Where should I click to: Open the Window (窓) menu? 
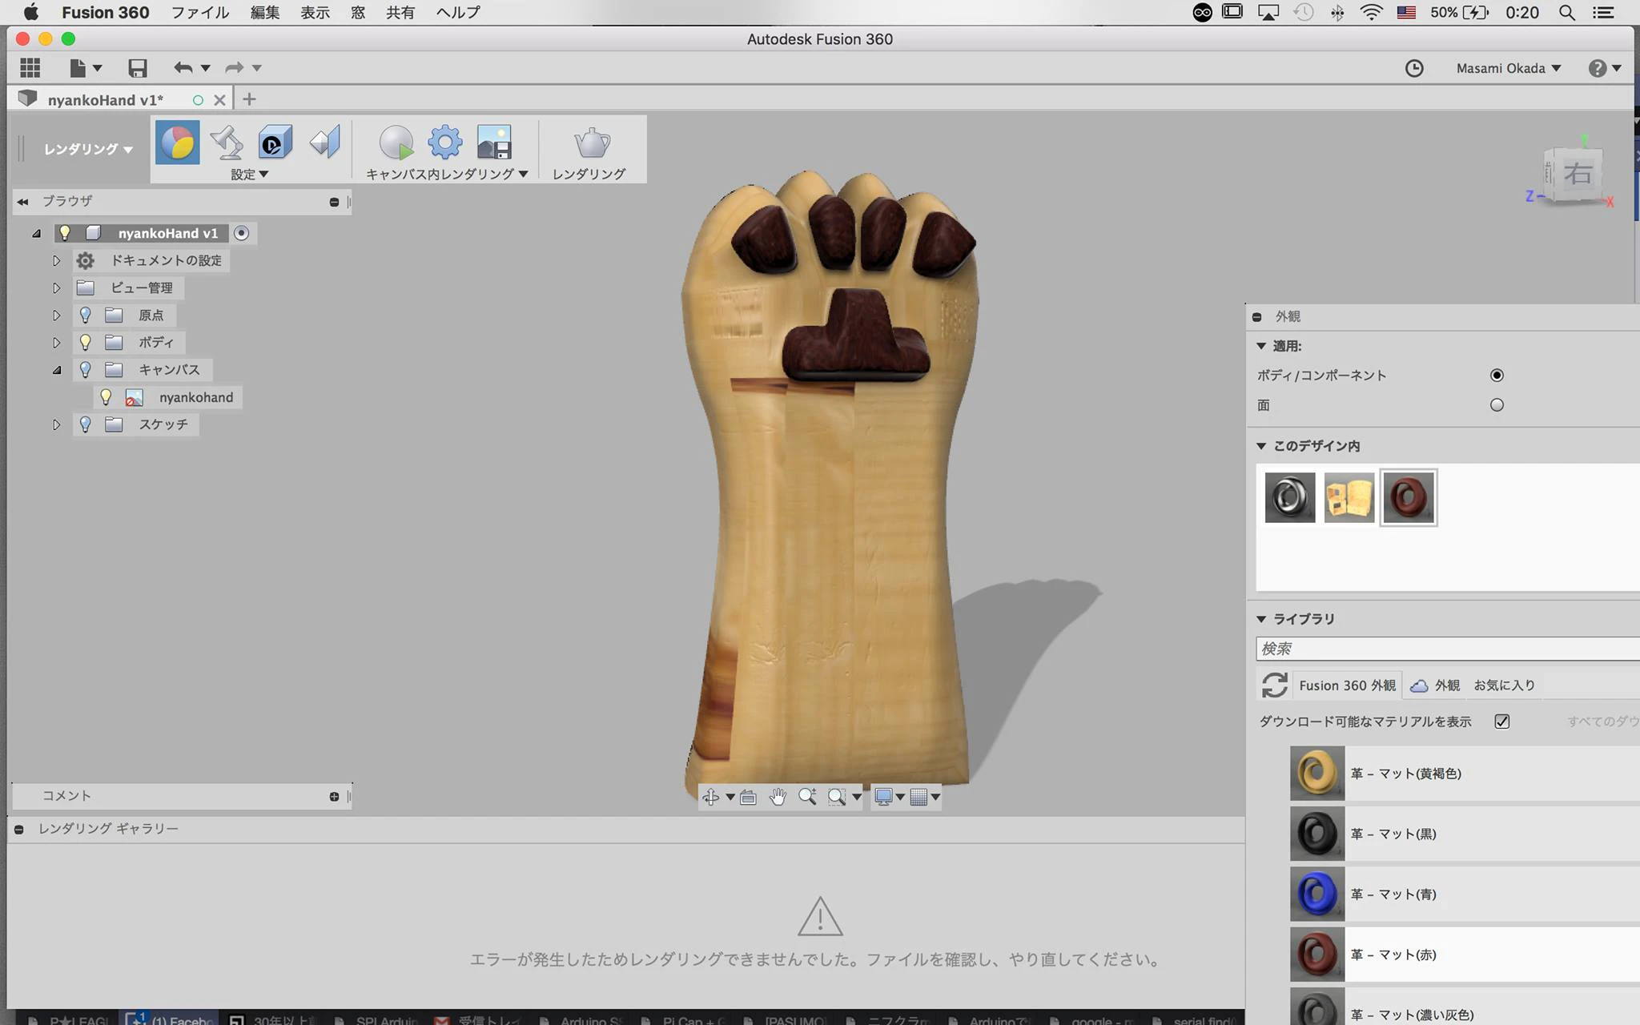click(x=358, y=13)
